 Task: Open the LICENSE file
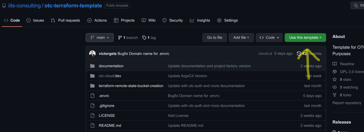click(107, 116)
